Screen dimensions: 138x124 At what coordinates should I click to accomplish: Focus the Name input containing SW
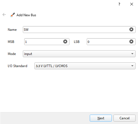pos(79,29)
